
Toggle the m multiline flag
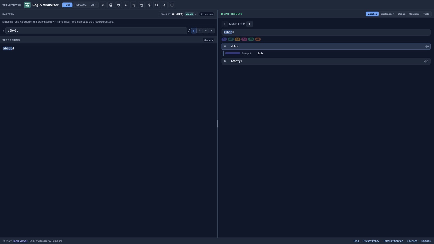pyautogui.click(x=206, y=31)
